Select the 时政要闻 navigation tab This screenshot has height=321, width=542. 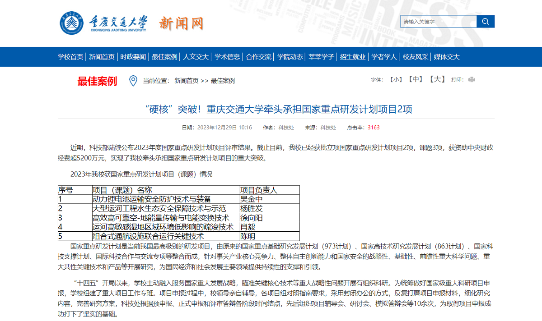(132, 56)
